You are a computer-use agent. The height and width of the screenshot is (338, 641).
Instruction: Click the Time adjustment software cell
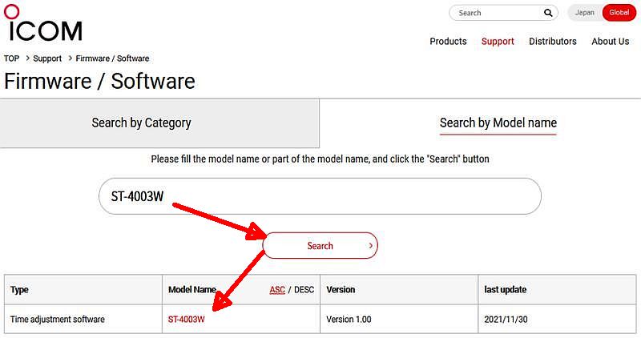pyautogui.click(x=83, y=320)
